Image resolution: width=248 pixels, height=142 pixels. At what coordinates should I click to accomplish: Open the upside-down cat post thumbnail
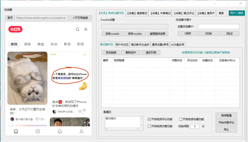[x=27, y=78]
